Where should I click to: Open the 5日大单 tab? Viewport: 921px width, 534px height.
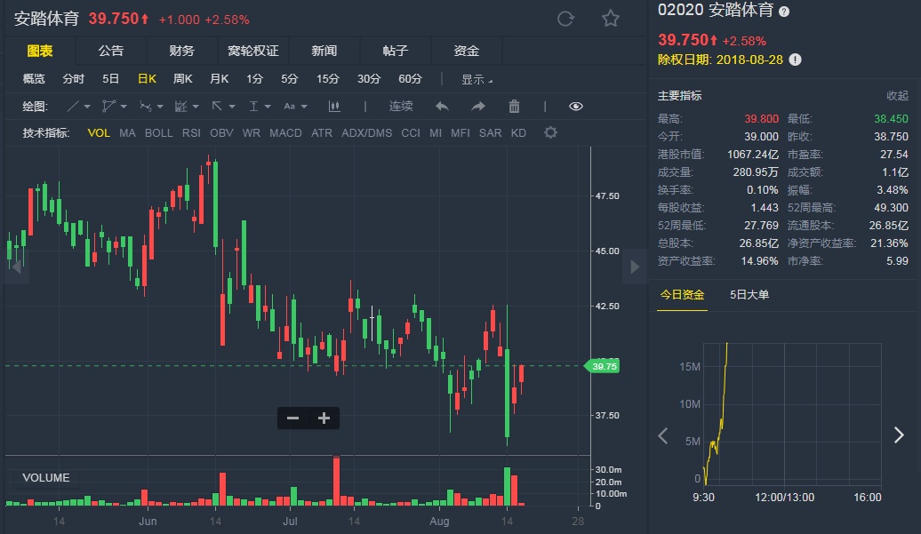(749, 294)
